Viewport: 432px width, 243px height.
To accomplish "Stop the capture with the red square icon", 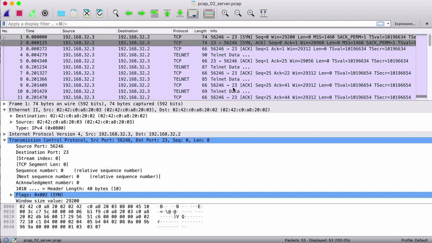I will [x=19, y=13].
